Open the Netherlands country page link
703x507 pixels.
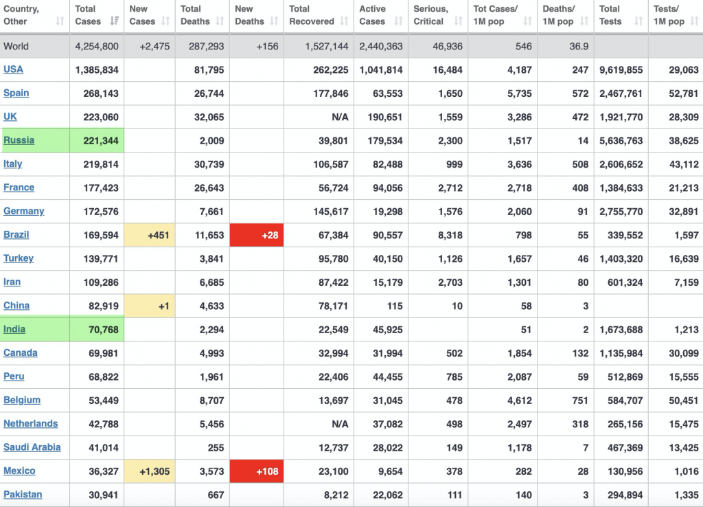31,424
